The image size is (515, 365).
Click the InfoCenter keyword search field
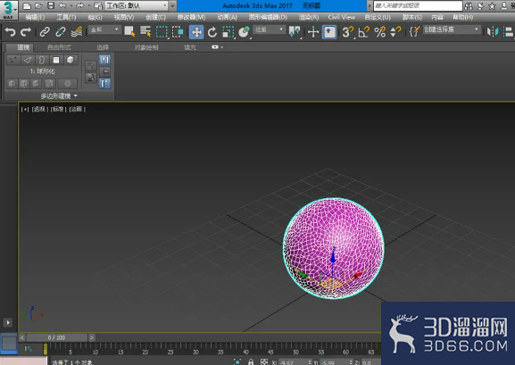(418, 5)
